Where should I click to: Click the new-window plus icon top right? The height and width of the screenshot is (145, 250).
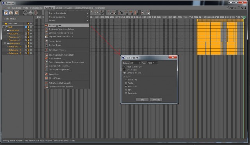tap(239, 8)
